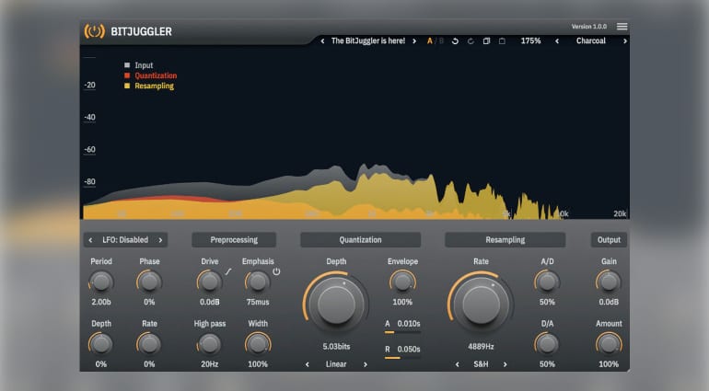Click the large Resampling Rate knob
Image resolution: width=709 pixels, height=391 pixels.
click(x=481, y=304)
